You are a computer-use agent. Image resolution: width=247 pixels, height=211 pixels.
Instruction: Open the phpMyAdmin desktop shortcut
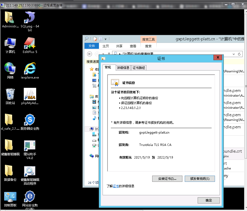point(30,95)
